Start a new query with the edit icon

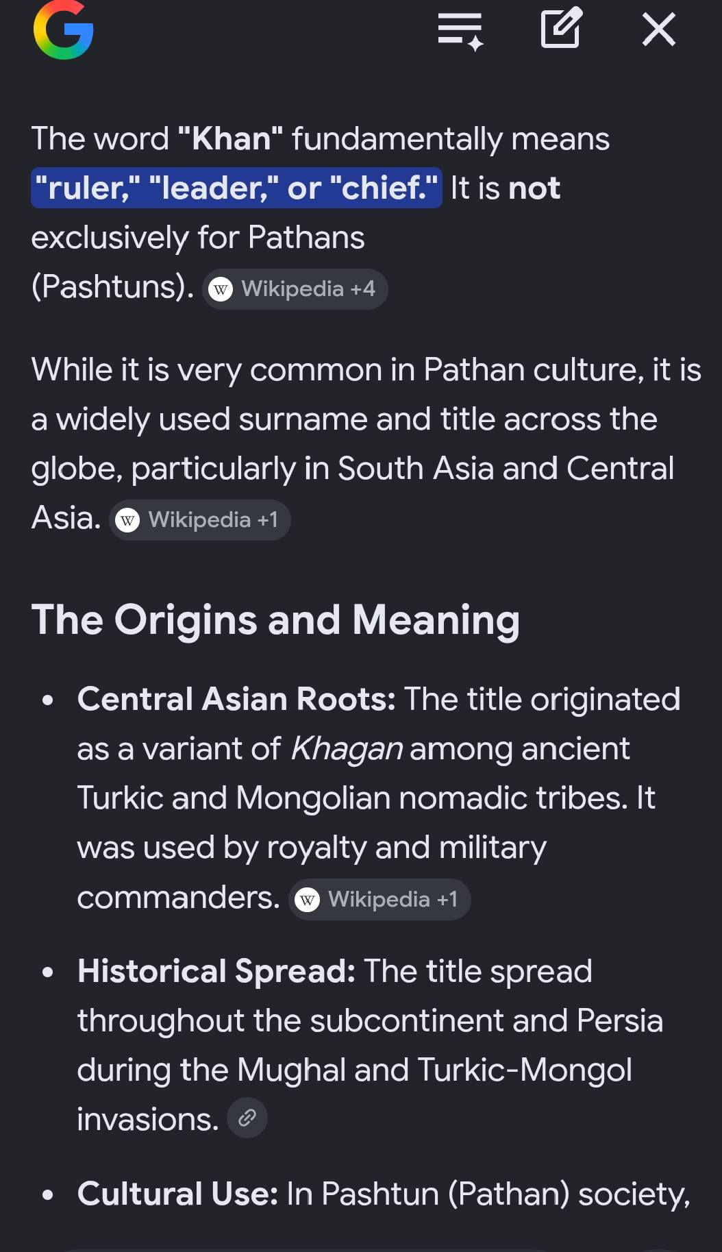561,28
